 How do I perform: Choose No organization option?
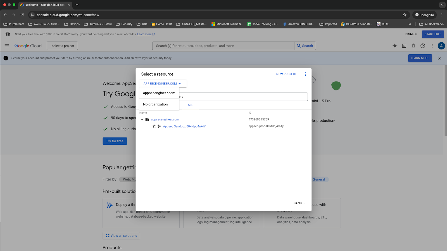159,104
